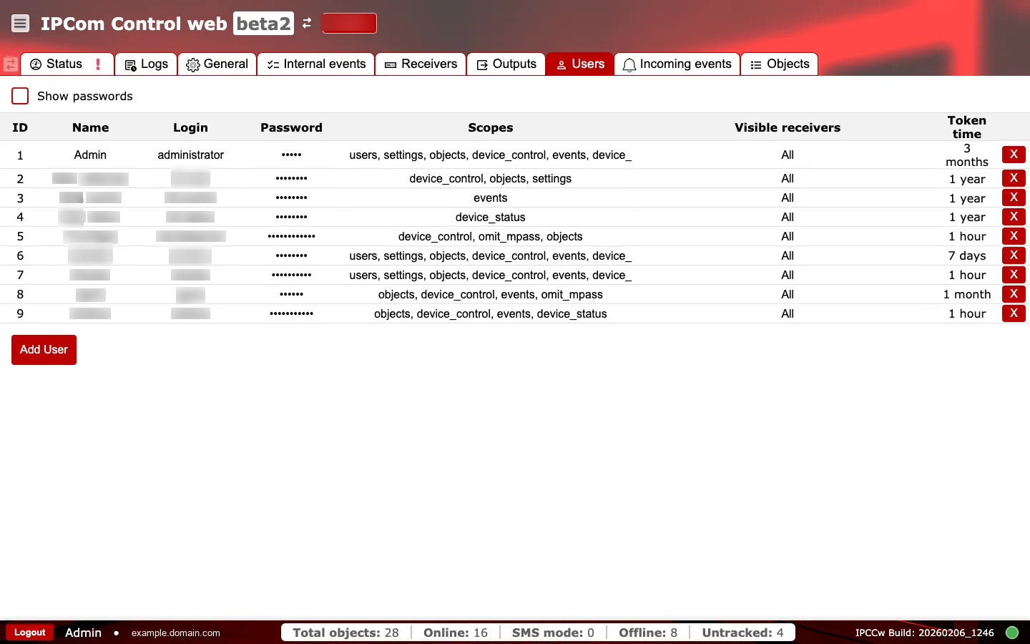This screenshot has width=1030, height=644.
Task: Delete user with ID 5 using its X button
Action: (1014, 236)
